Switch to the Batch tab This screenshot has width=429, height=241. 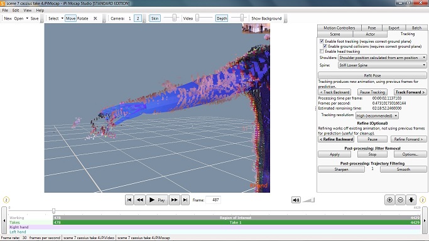coord(416,28)
